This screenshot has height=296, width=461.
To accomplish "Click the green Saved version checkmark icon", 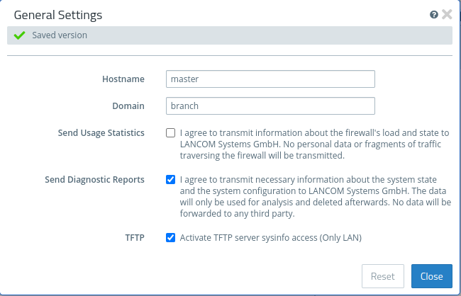I will (x=19, y=35).
